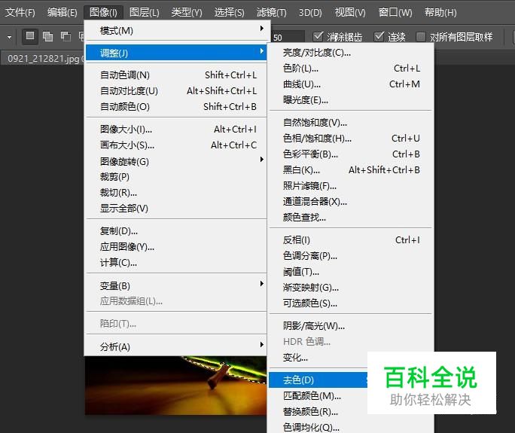515x433 pixels.
Task: Apply the 色调均化(Q) command
Action: tap(350, 427)
